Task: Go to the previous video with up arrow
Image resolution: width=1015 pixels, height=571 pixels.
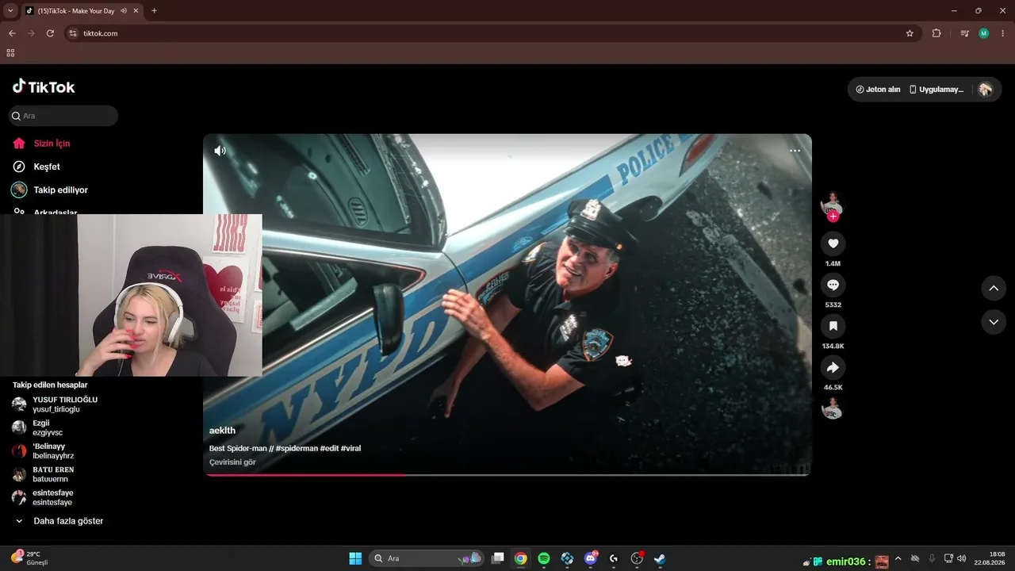Action: pos(994,288)
